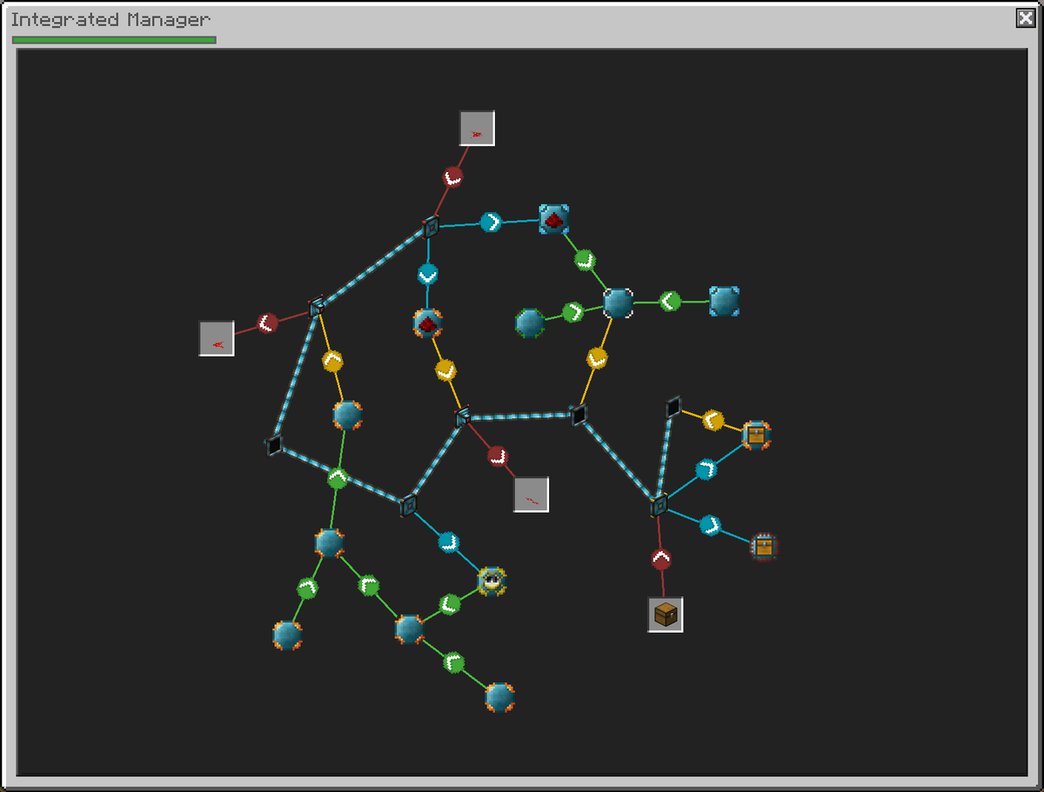Click the green progress bar under title
The image size is (1044, 792).
point(114,39)
